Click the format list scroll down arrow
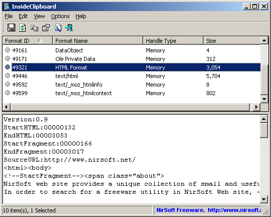 click(x=264, y=99)
